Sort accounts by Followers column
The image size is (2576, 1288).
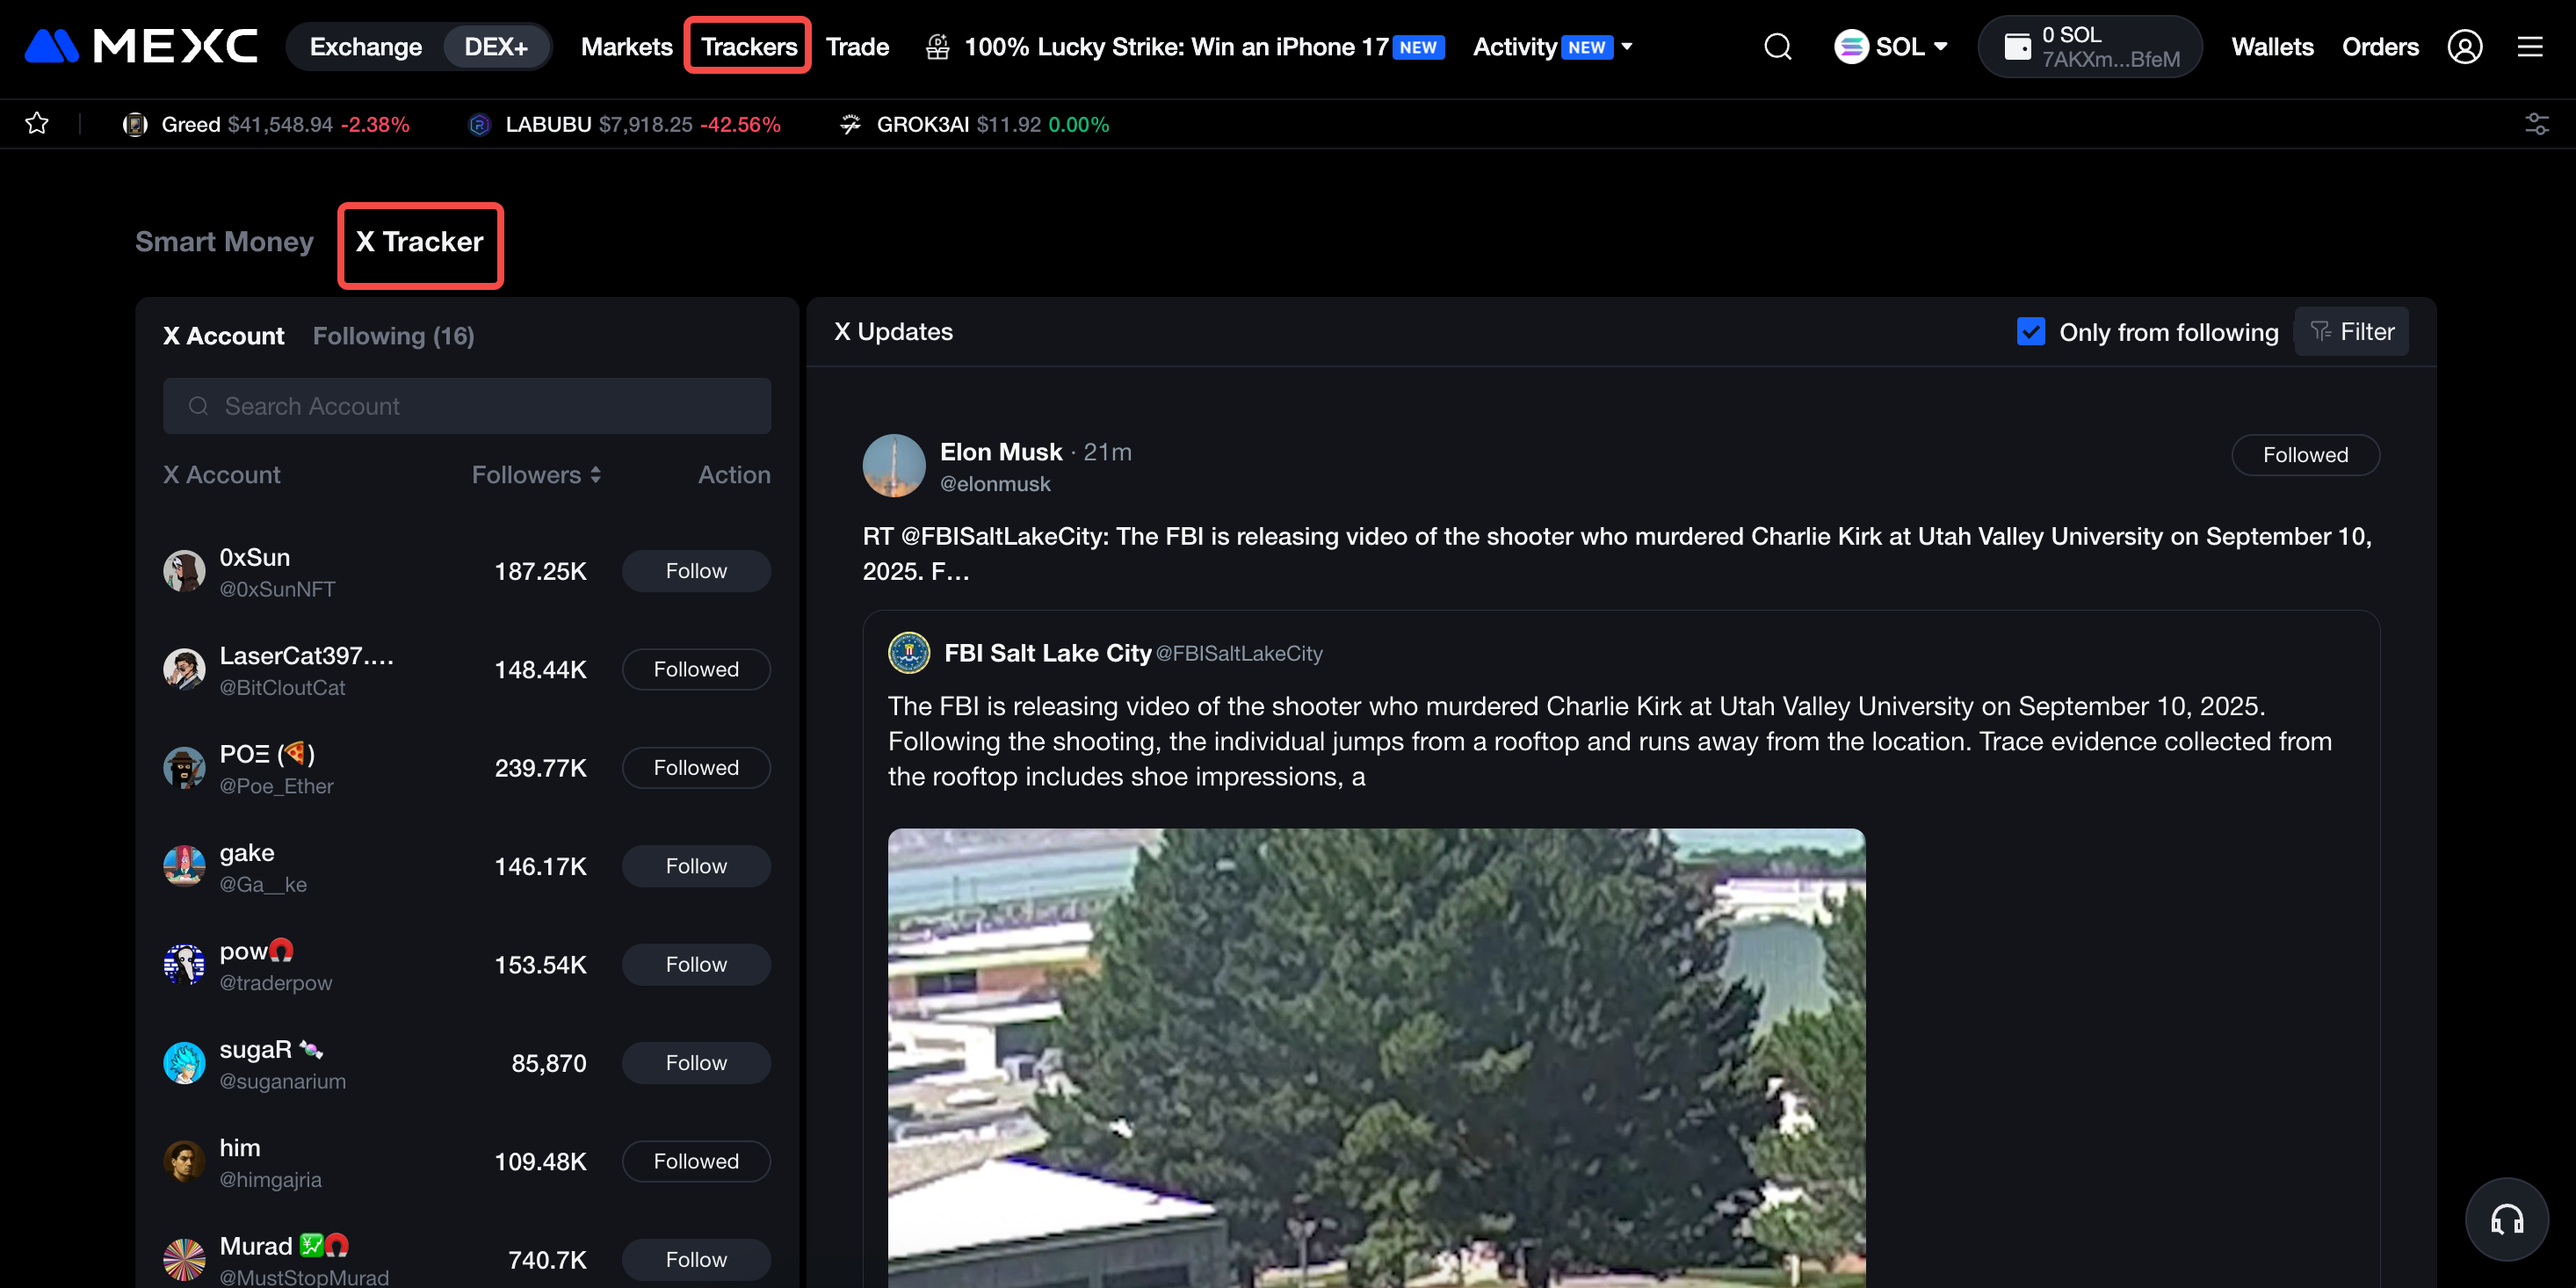pos(536,475)
